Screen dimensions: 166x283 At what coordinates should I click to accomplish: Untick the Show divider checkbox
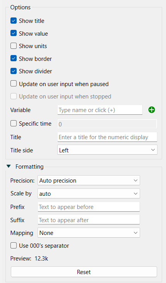pos(14,71)
